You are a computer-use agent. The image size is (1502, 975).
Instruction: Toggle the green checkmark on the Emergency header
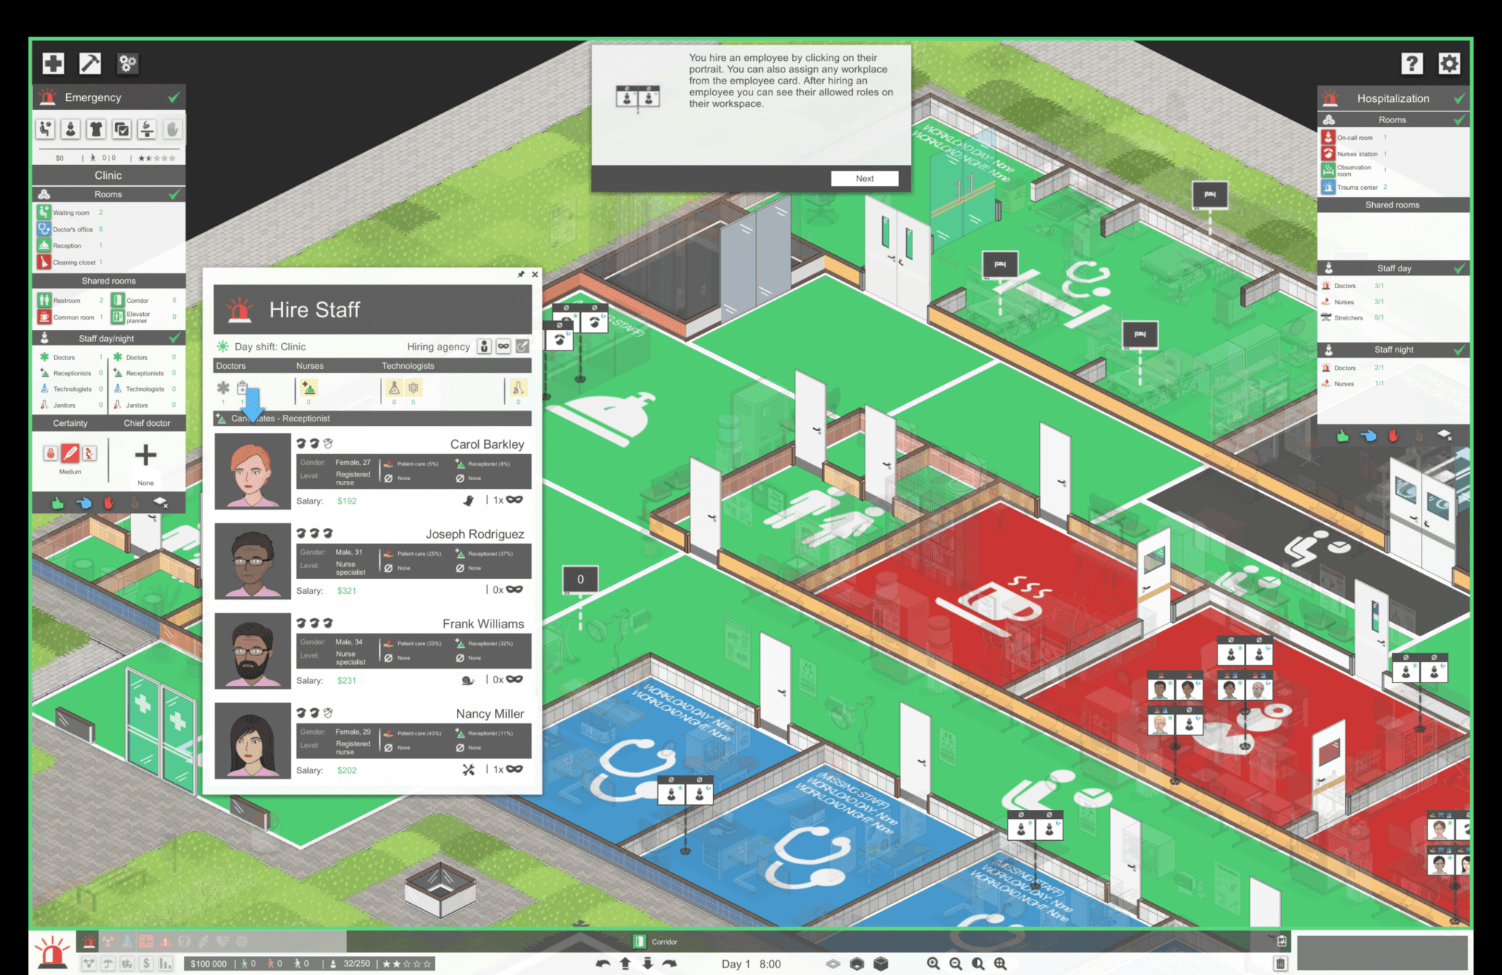pyautogui.click(x=173, y=96)
